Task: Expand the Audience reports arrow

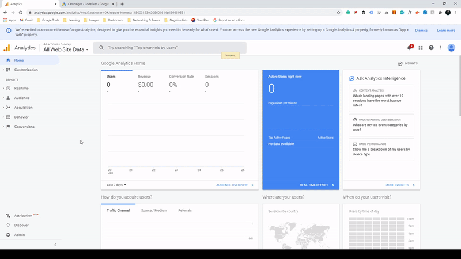Action: (x=3, y=98)
